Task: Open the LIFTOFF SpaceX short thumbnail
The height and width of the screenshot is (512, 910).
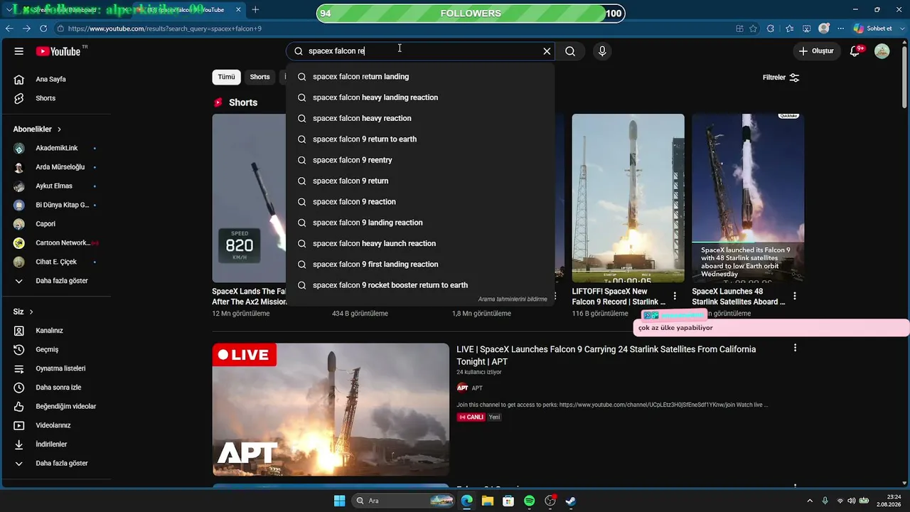Action: (x=628, y=198)
